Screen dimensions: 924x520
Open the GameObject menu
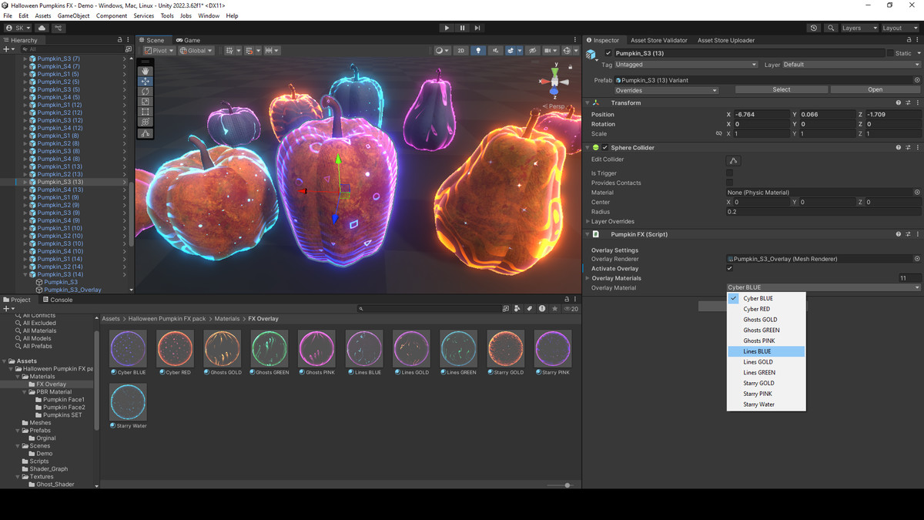tap(74, 15)
